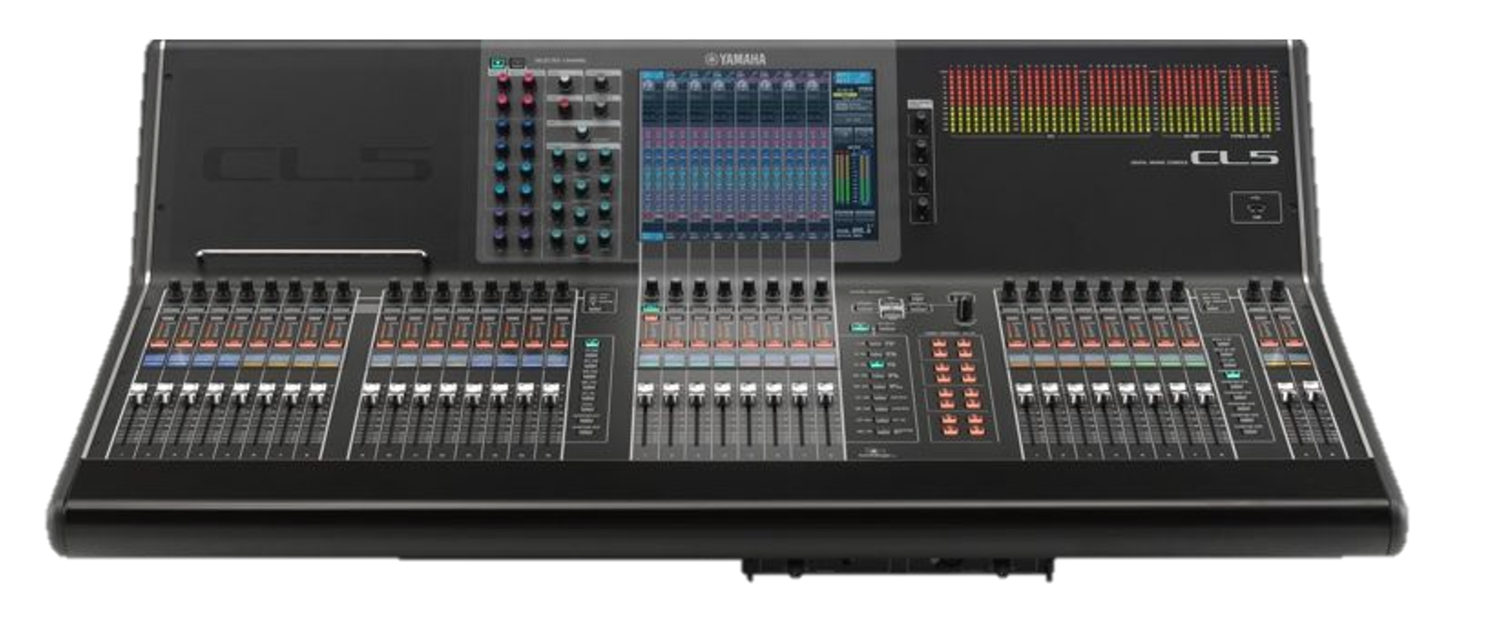Viewport: 1500px width, 631px height.
Task: Click the rightmost master fader on the console
Action: tap(1308, 389)
